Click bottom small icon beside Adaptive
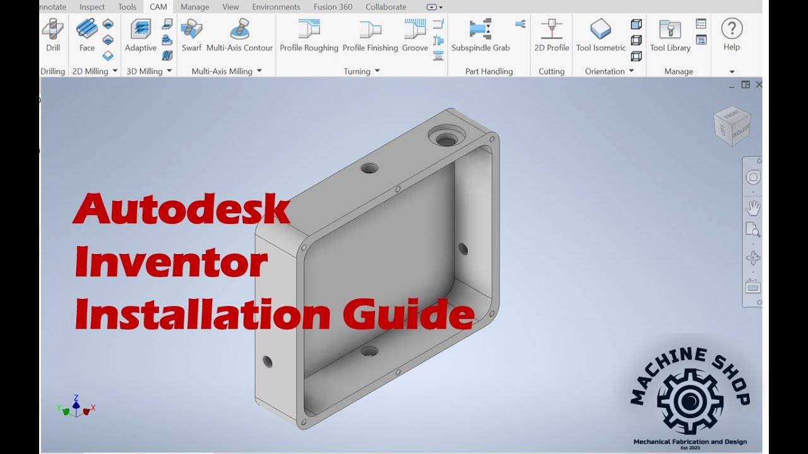Viewport: 808px width, 454px height. [x=167, y=55]
